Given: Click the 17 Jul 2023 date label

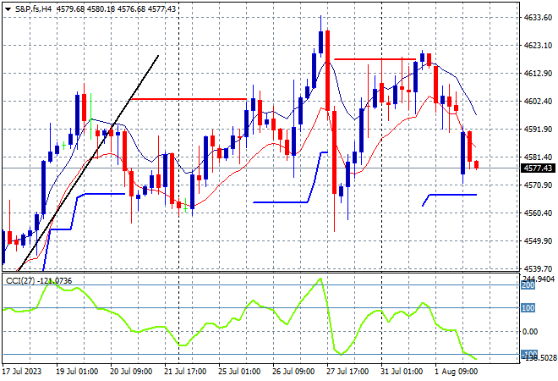Looking at the screenshot, I should [x=22, y=372].
